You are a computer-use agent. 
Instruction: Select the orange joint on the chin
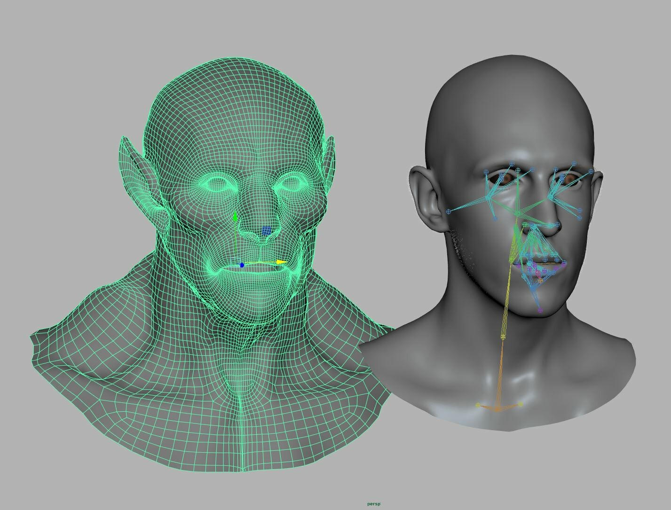pyautogui.click(x=540, y=281)
